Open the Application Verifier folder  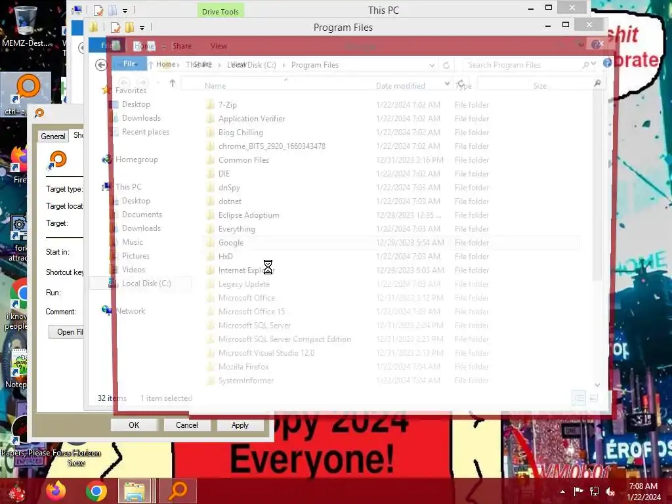[251, 119]
